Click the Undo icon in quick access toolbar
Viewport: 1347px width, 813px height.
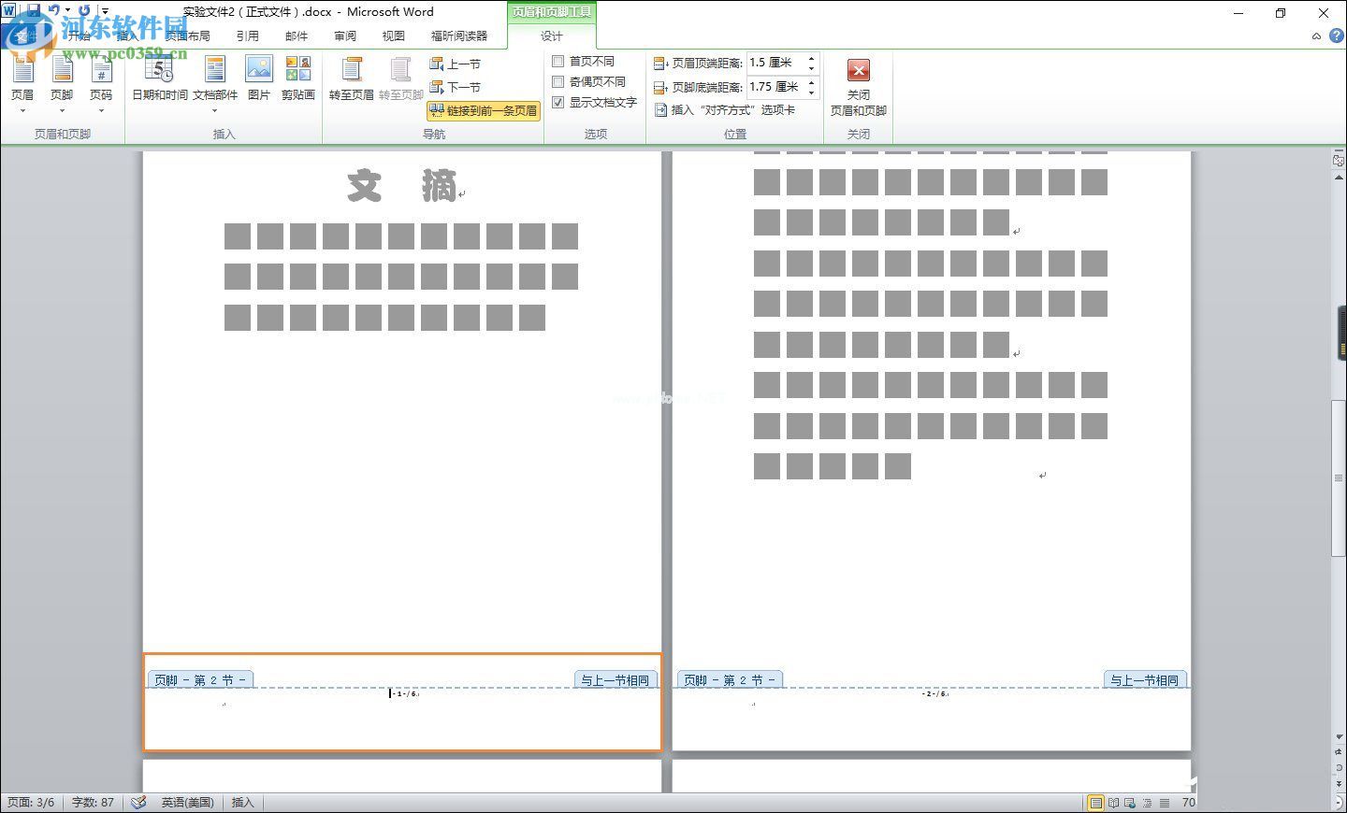tap(54, 11)
